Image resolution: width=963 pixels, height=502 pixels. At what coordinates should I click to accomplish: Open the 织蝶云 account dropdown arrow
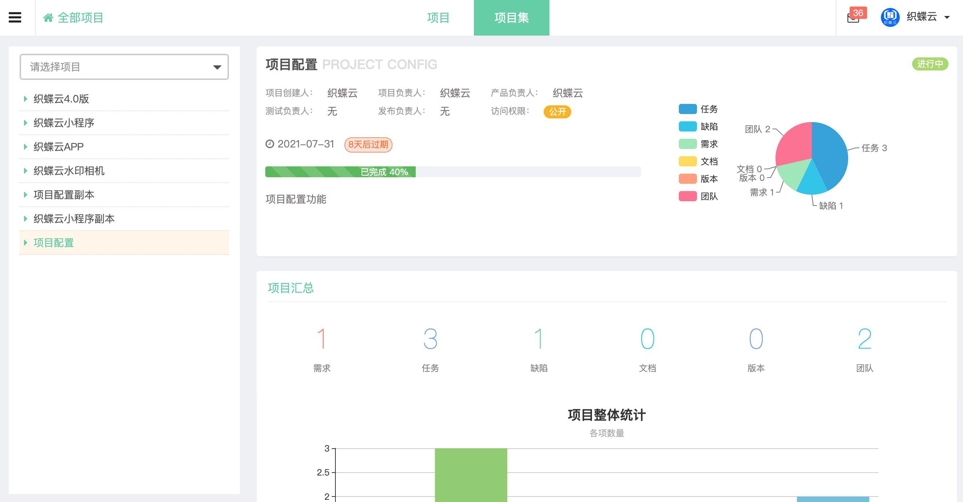tap(947, 17)
